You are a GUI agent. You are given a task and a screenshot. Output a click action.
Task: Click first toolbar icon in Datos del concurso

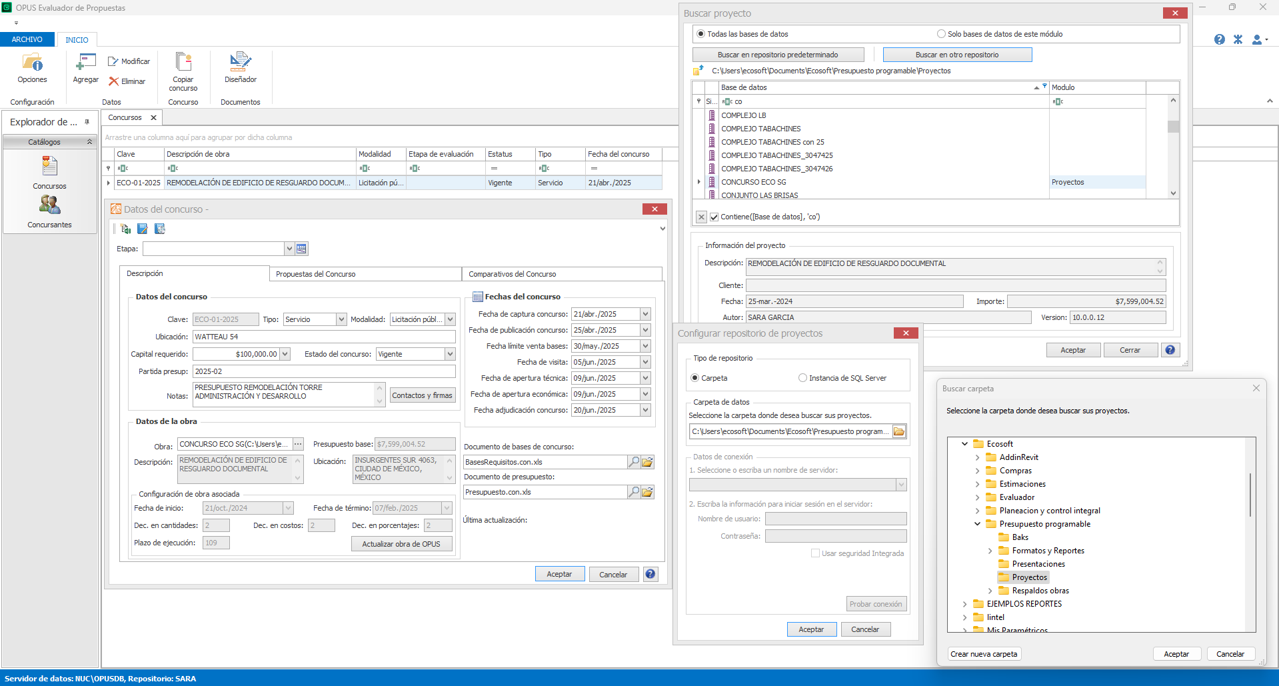[125, 229]
